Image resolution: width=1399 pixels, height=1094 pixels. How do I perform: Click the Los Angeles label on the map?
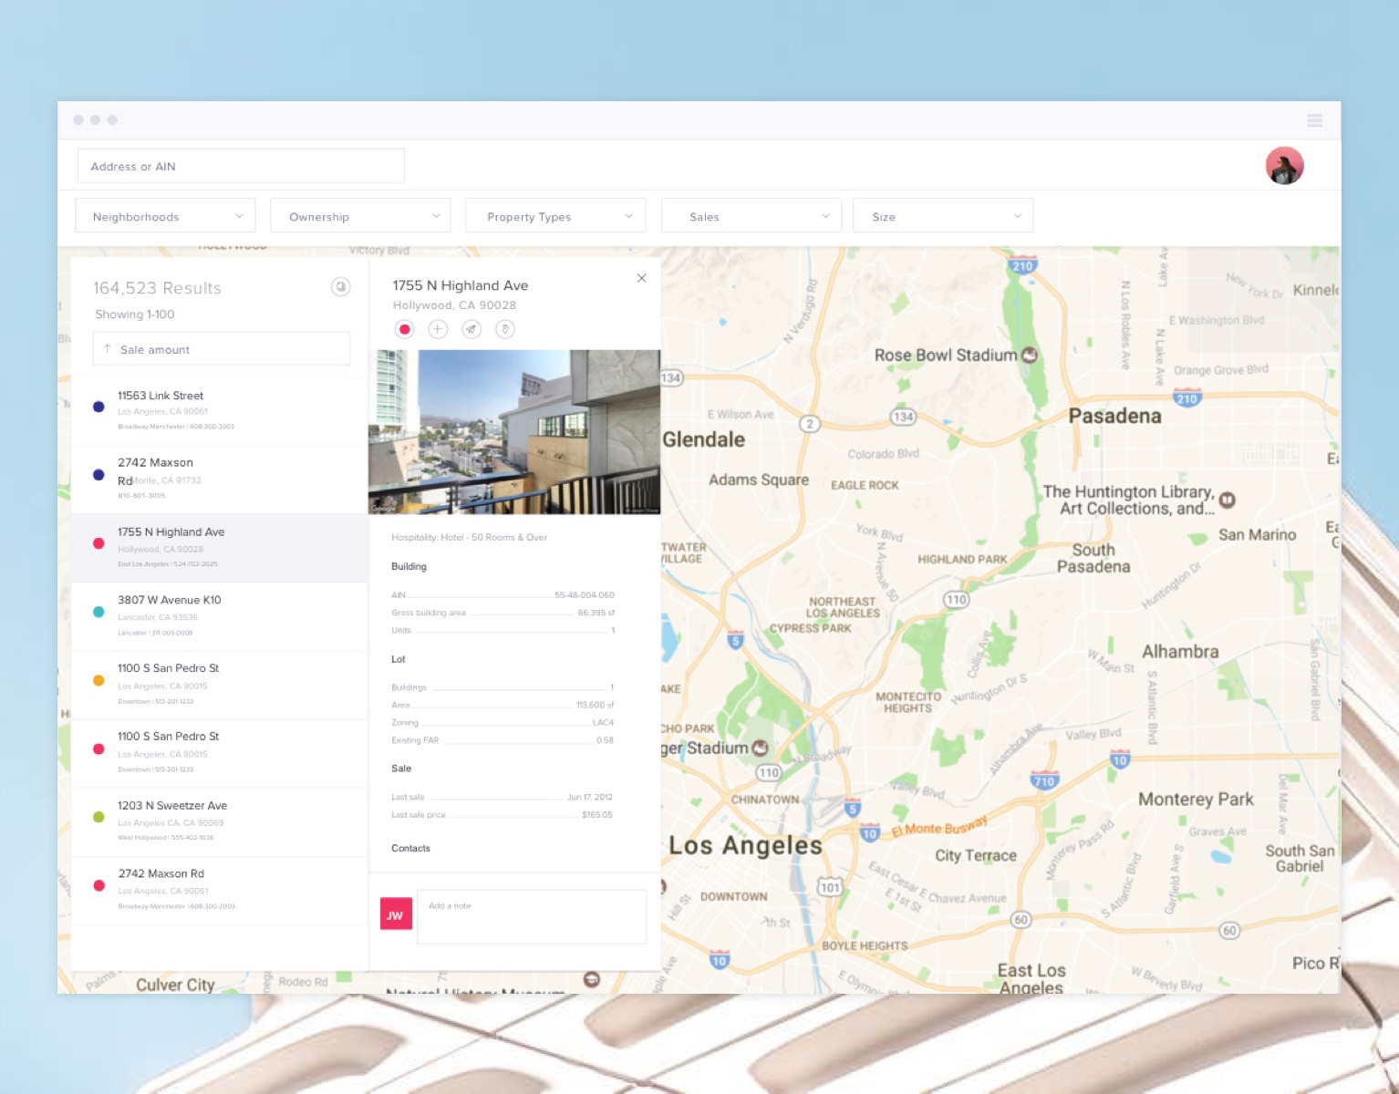[x=745, y=846]
